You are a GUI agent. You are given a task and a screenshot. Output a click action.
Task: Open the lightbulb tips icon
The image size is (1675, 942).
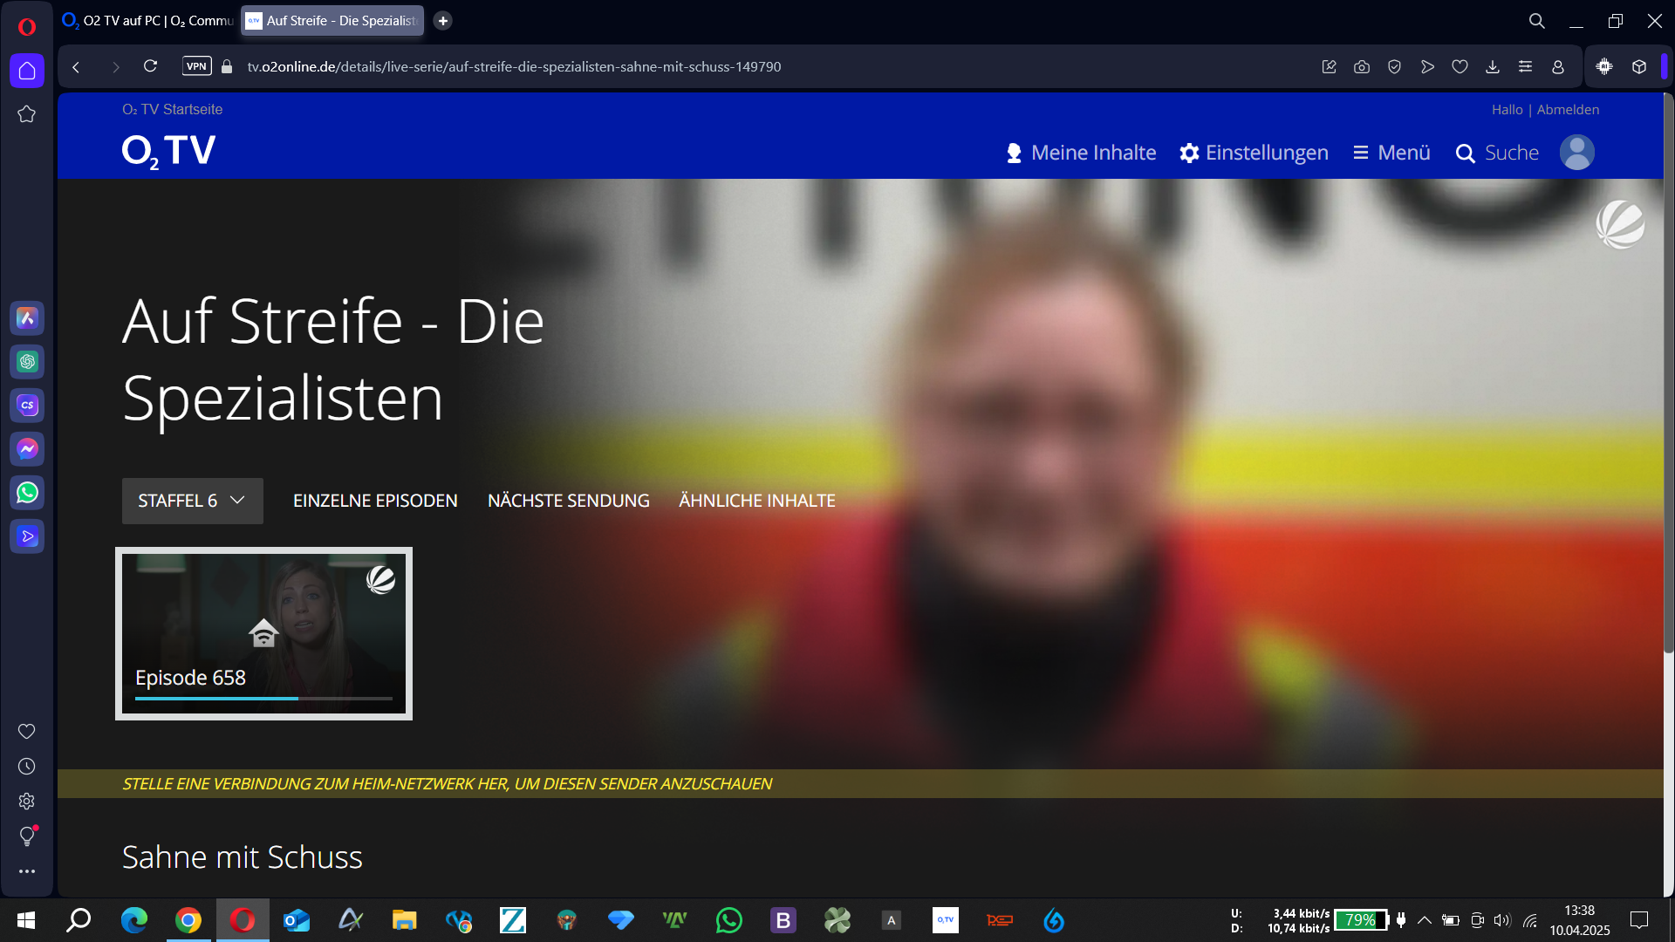click(x=27, y=836)
